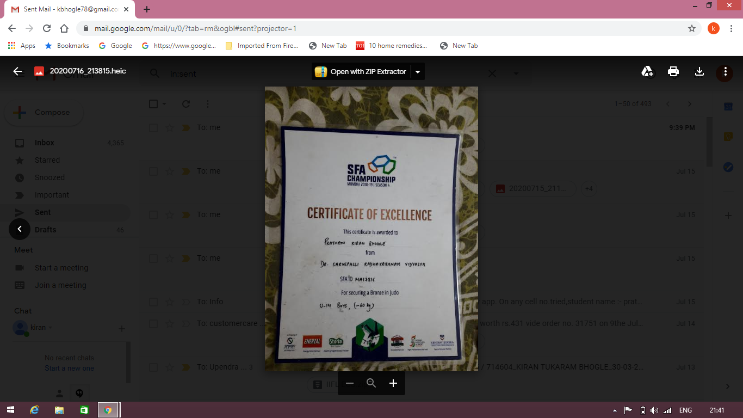Clear the Gmail search box
The height and width of the screenshot is (418, 743).
[x=492, y=73]
